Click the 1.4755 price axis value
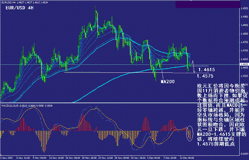Screen dimensions: 249x160 coord(244,42)
